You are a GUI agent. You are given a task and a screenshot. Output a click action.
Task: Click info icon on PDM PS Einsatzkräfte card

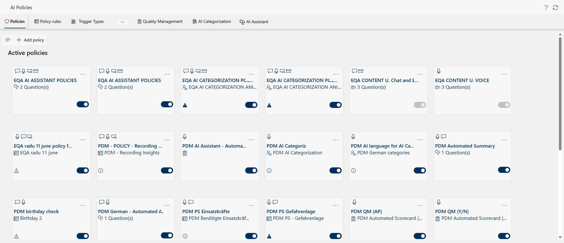click(x=185, y=236)
